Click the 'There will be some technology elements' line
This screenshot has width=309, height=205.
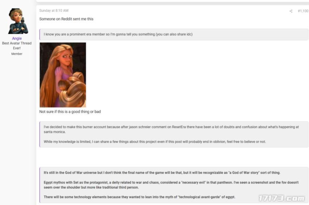click(139, 197)
